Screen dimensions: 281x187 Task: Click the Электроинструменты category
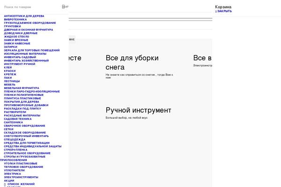point(21,177)
